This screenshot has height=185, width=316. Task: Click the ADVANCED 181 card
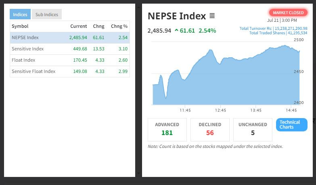click(x=167, y=130)
